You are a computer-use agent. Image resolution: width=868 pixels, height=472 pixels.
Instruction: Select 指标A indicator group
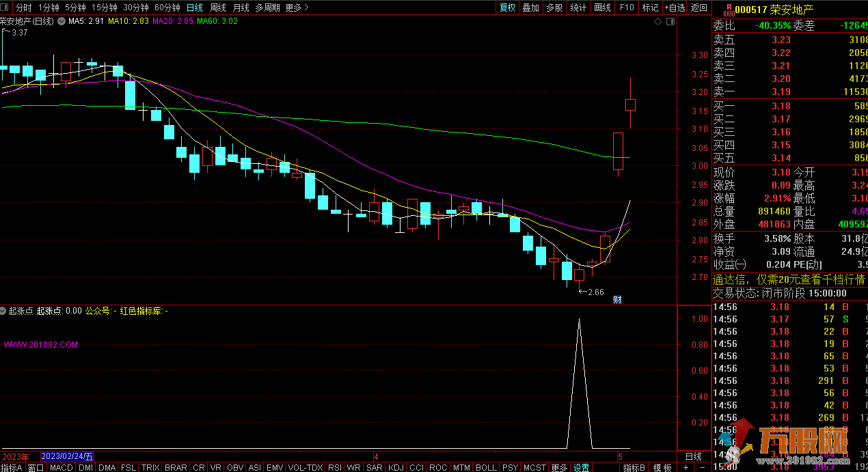coord(12,467)
